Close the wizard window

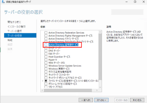pyautogui.click(x=144, y=2)
